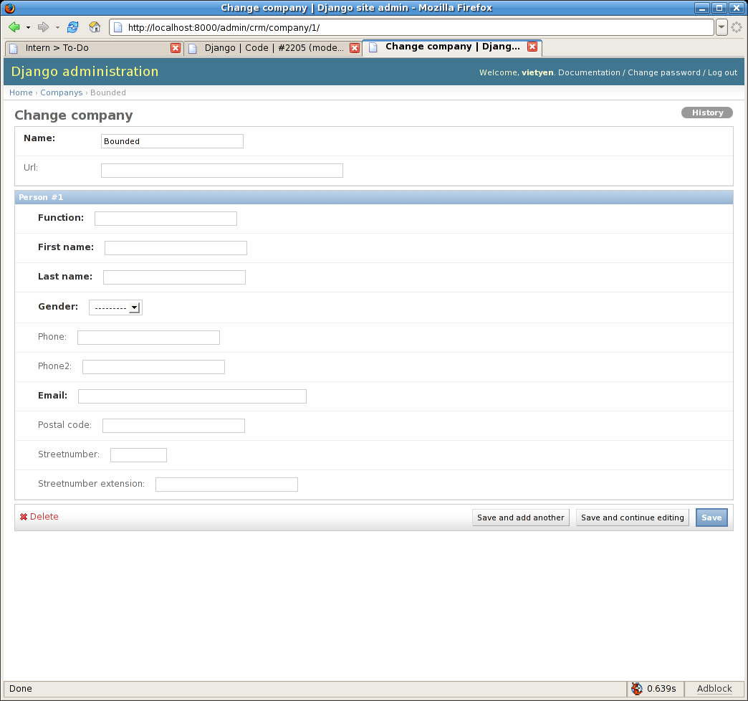This screenshot has height=701, width=748.
Task: Click the Url input field
Action: point(222,171)
